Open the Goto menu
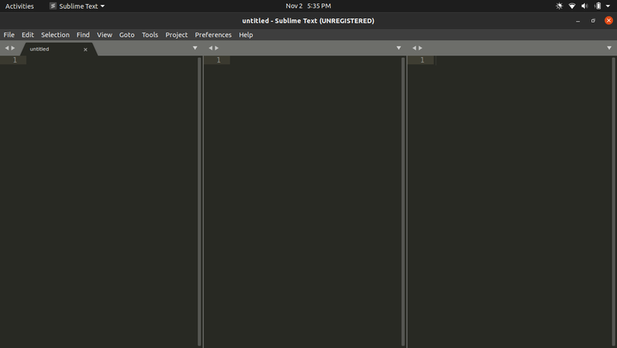This screenshot has width=617, height=348. point(127,35)
